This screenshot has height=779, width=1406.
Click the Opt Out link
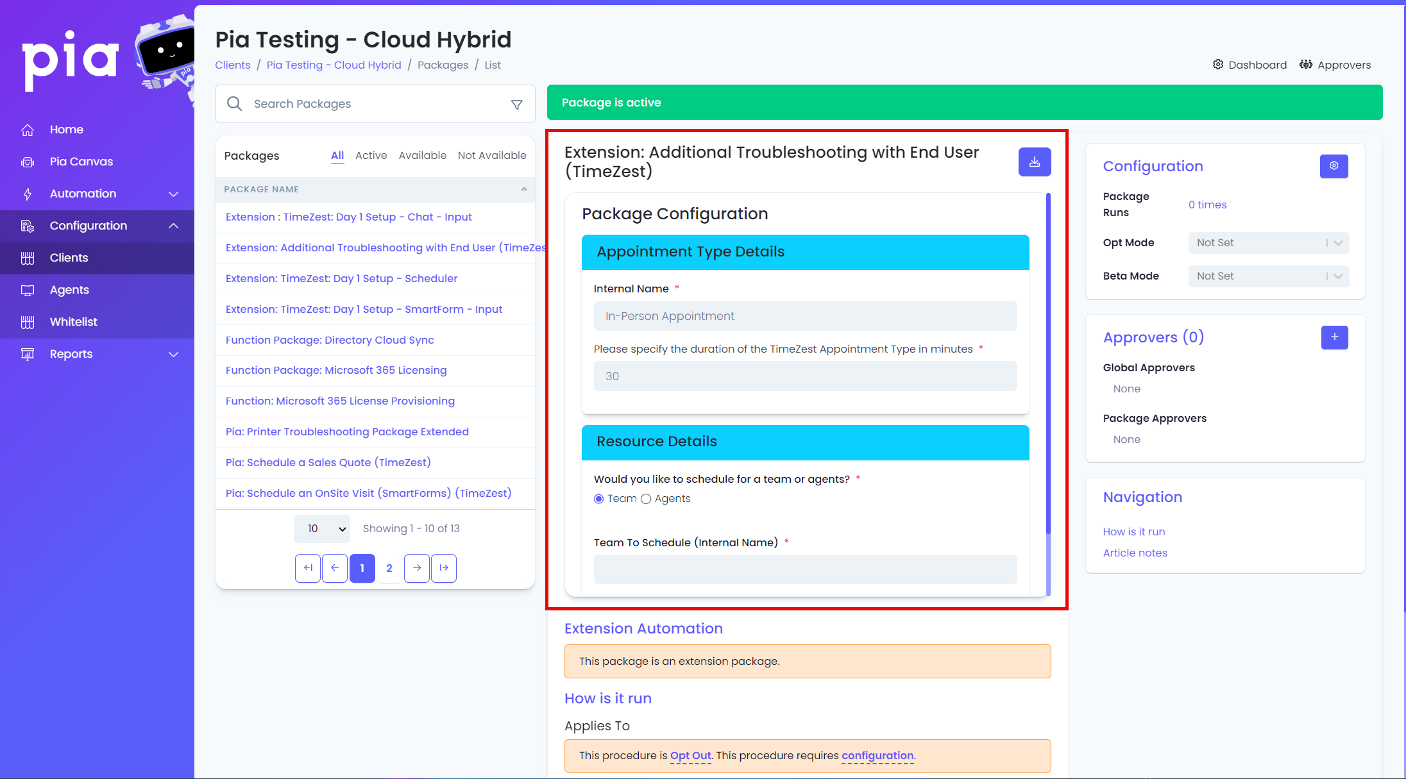click(x=691, y=755)
